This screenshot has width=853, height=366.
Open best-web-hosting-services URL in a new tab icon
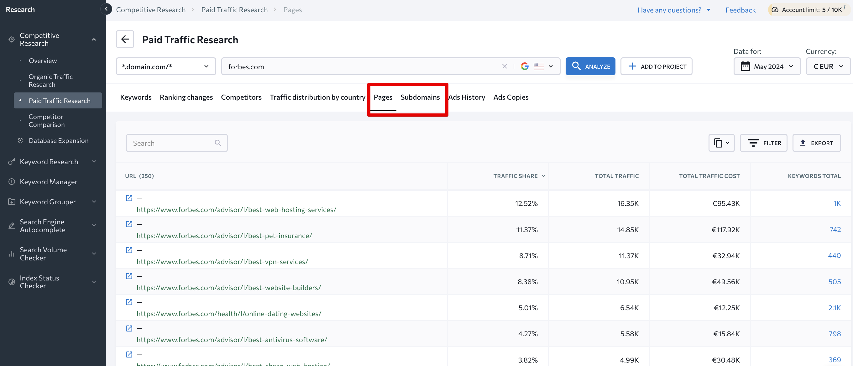point(129,198)
